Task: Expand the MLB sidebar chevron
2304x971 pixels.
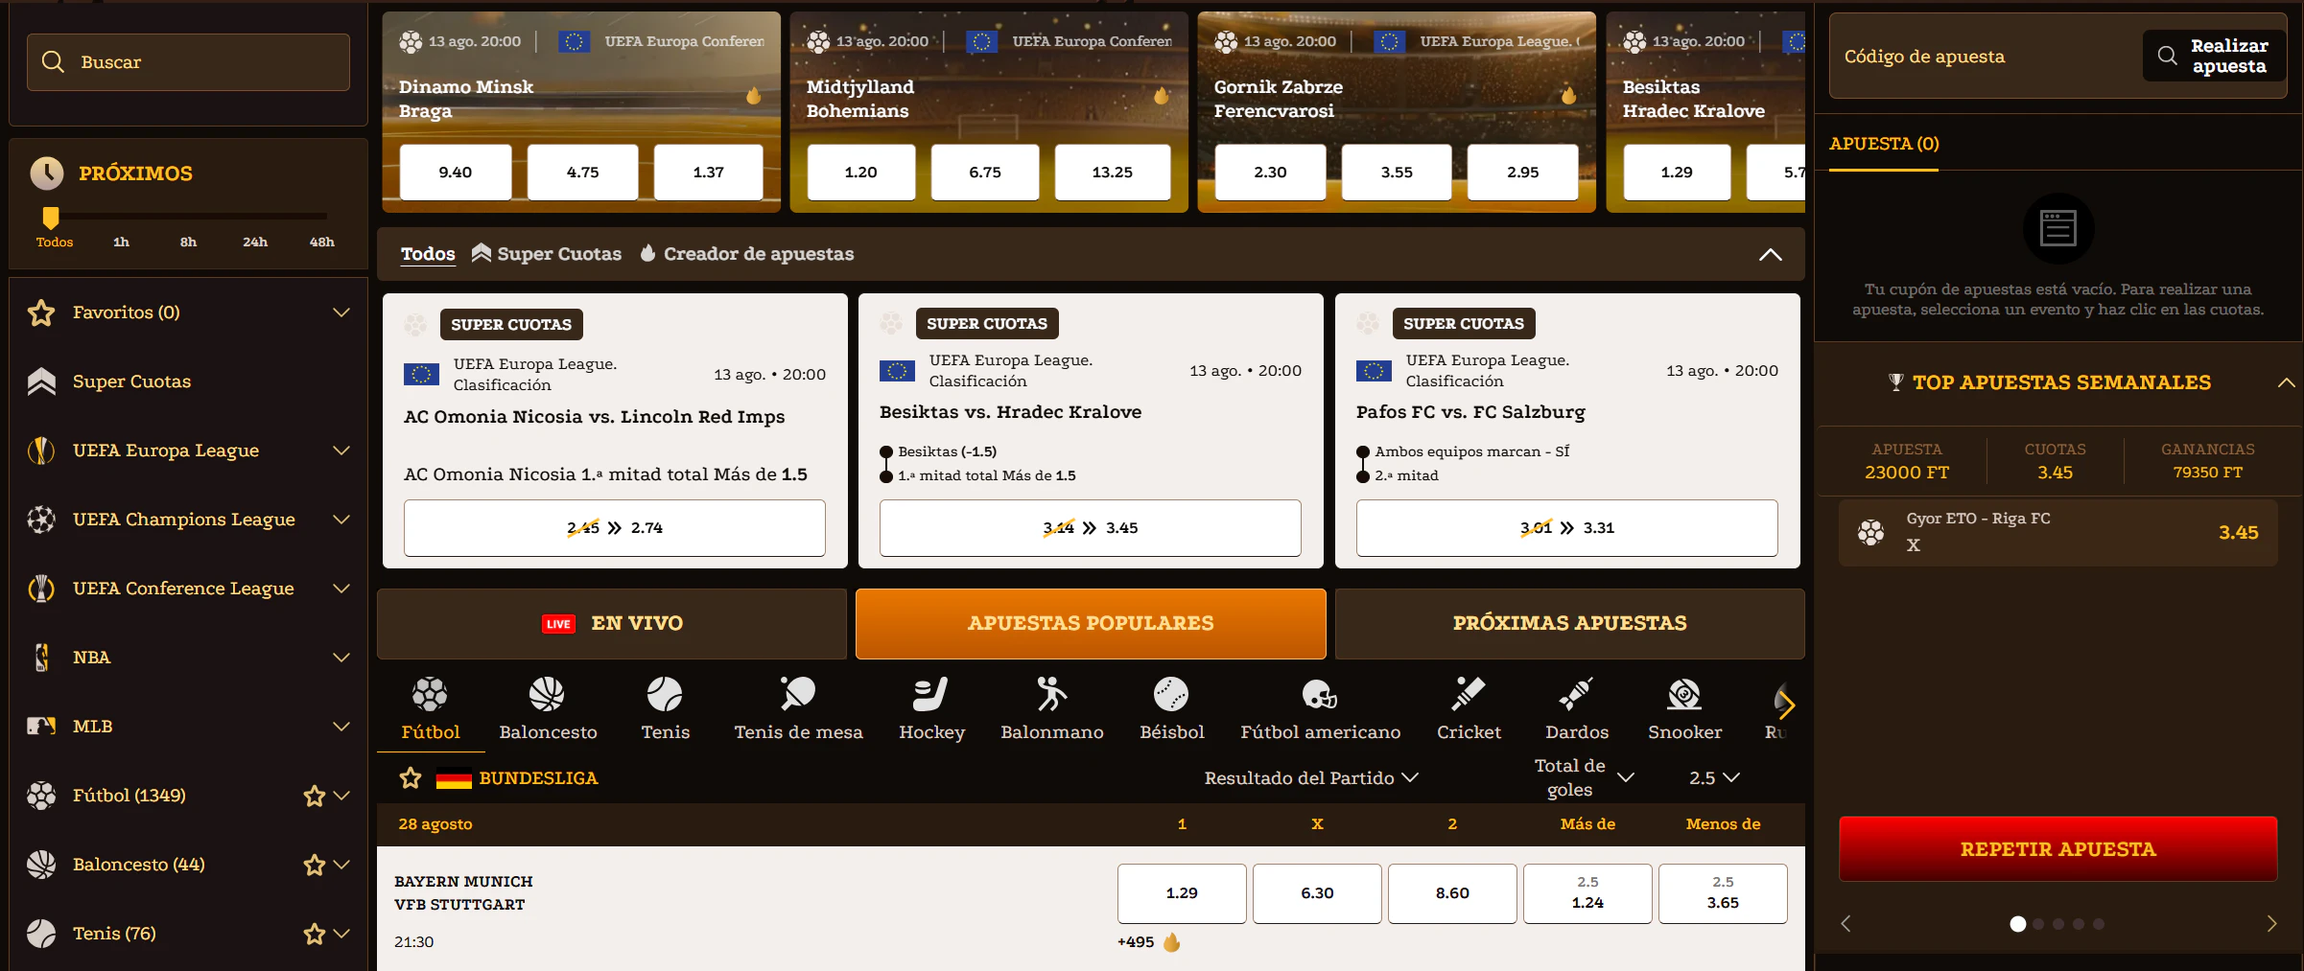Action: [341, 727]
